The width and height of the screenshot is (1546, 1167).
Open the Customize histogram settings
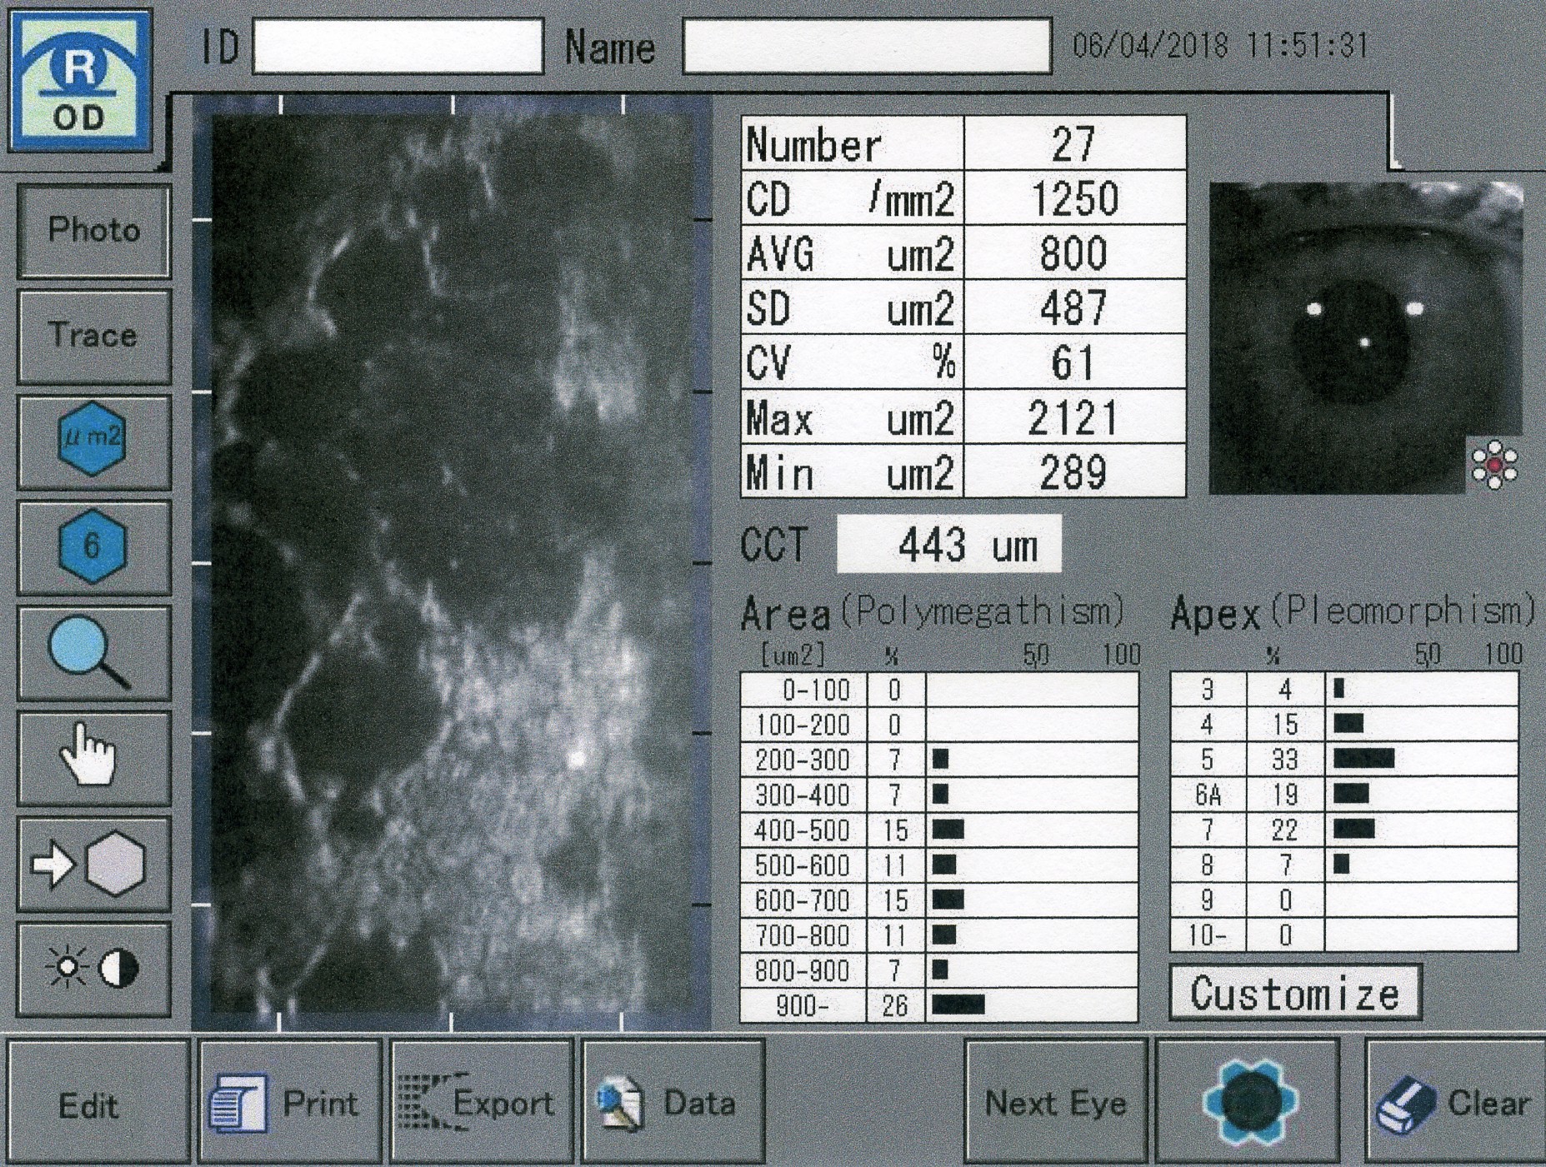click(1294, 993)
